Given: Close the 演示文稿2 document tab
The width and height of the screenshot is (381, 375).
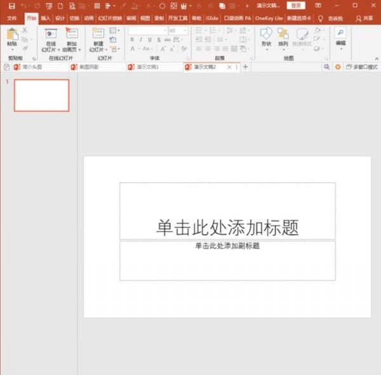Looking at the screenshot, I should tap(229, 67).
